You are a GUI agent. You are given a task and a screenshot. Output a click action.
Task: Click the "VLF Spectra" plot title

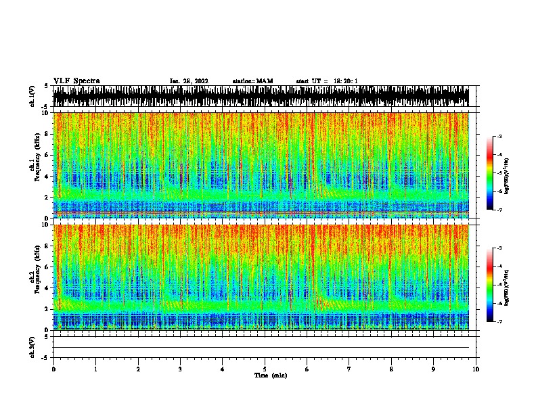76,81
